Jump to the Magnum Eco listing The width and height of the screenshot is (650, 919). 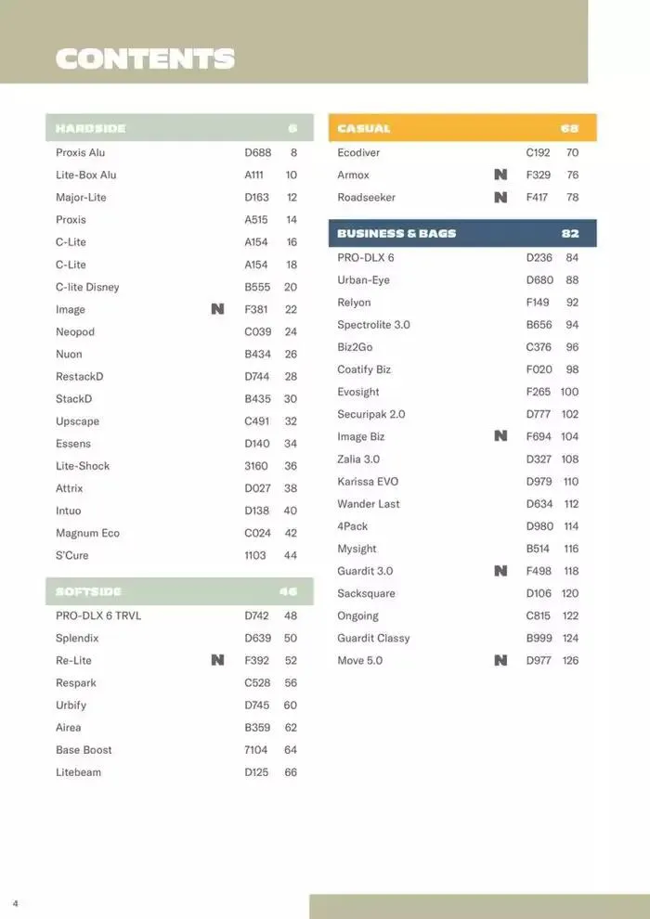[x=87, y=533]
